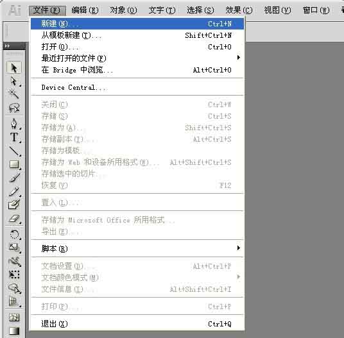Click greyed 文件信息(I)... entry
Screen dimensions: 344x338
pos(137,289)
